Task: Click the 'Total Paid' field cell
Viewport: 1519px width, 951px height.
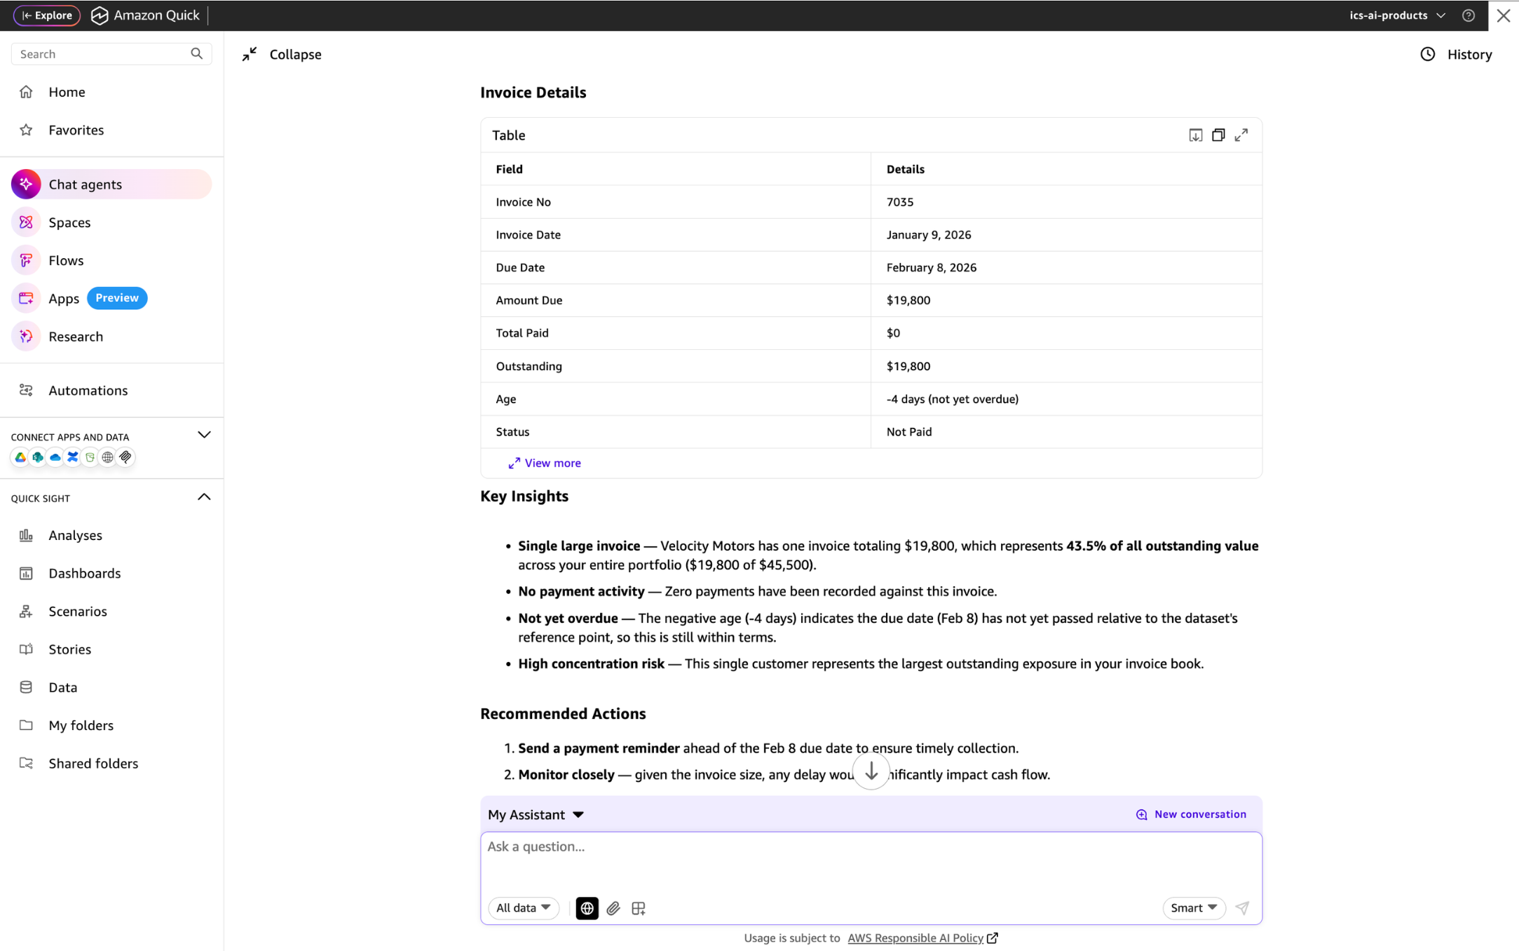Action: point(676,333)
